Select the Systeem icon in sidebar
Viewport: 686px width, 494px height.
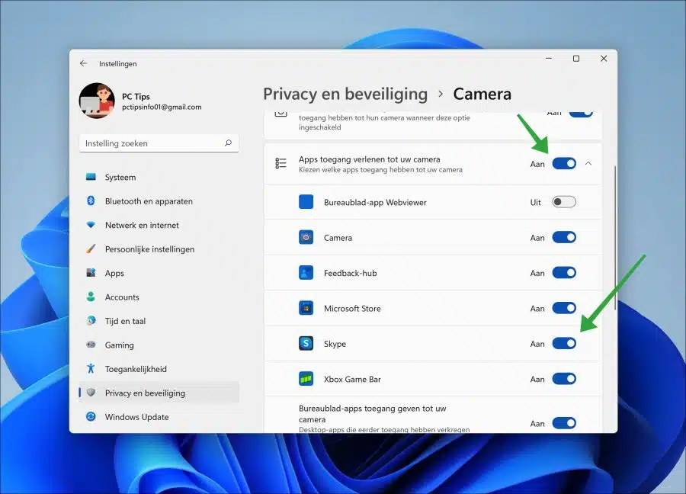(91, 177)
